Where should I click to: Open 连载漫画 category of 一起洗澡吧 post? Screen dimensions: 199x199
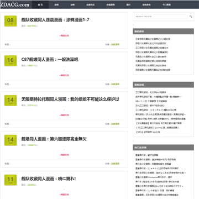(x=115, y=84)
